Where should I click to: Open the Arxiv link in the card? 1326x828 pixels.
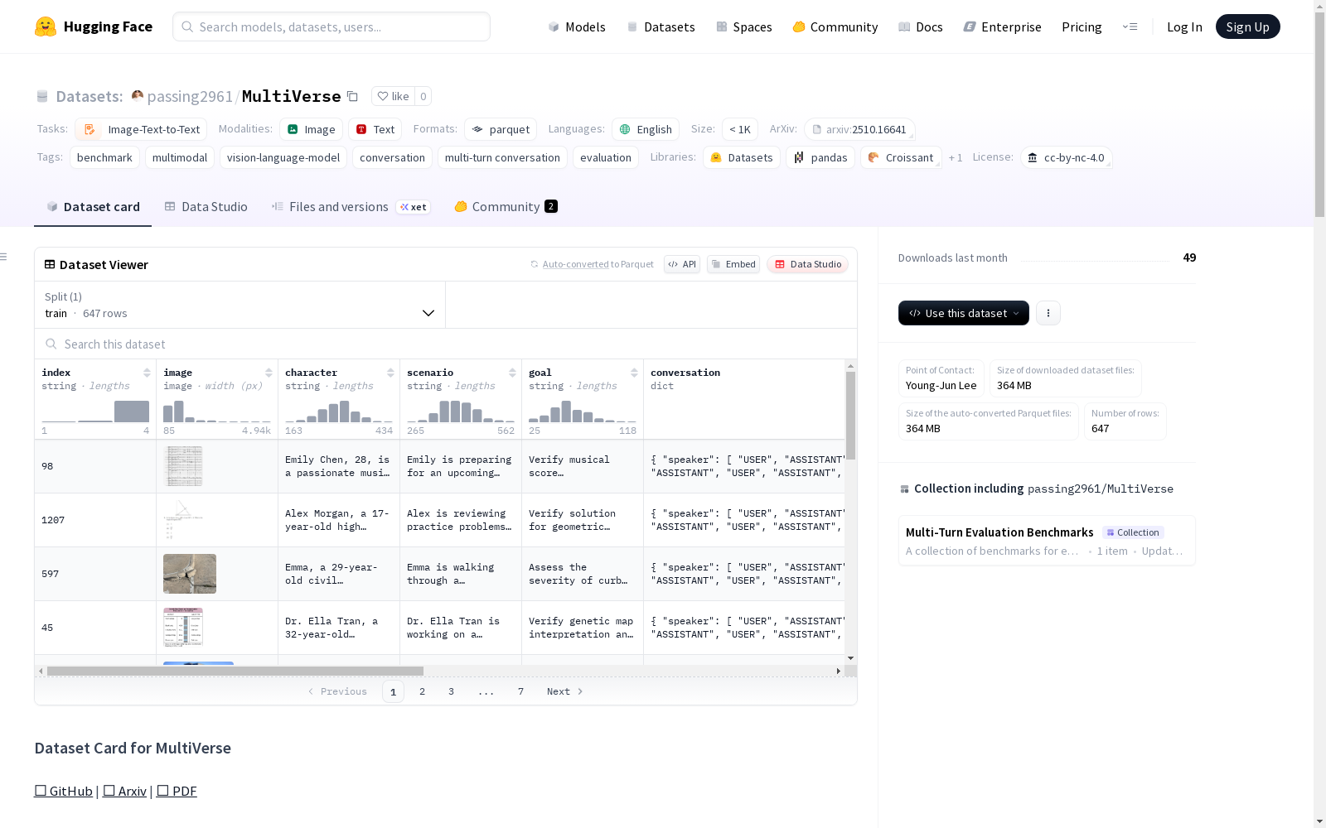(x=124, y=791)
